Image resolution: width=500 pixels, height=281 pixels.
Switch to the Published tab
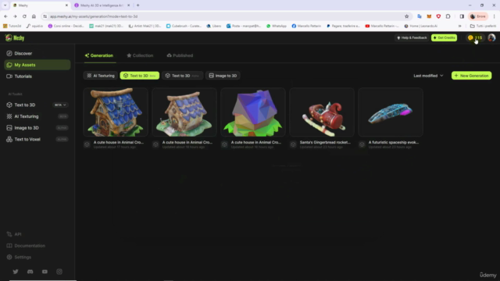tap(180, 55)
